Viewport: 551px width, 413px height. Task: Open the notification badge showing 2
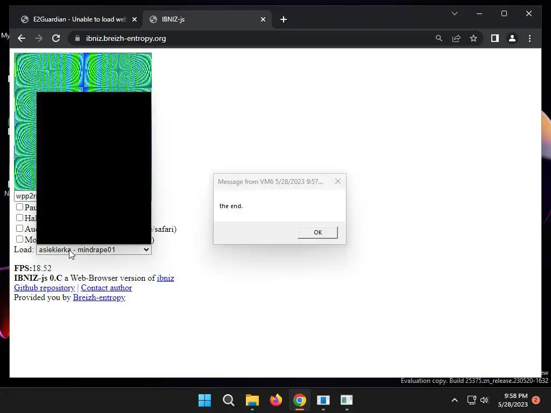(x=535, y=400)
